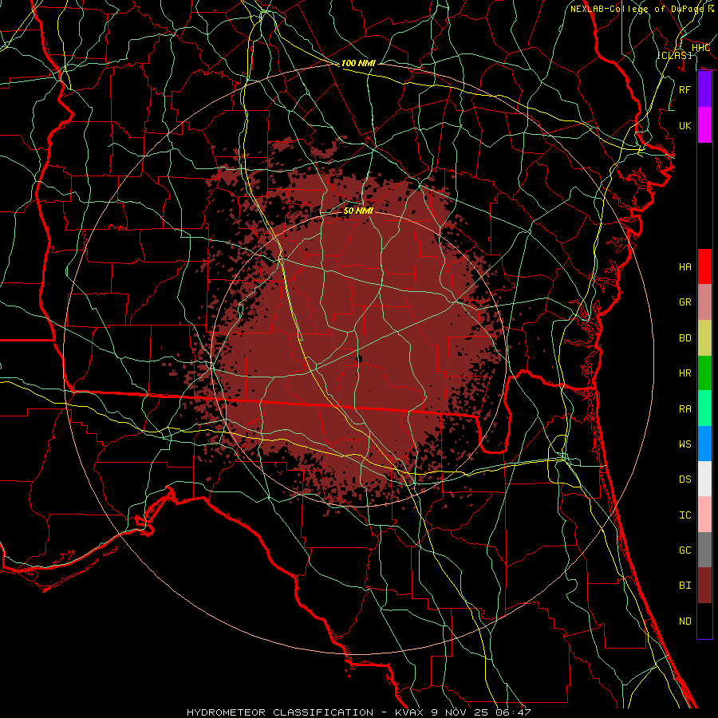Click the BI legend label
This screenshot has width=718, height=718.
[x=684, y=586]
